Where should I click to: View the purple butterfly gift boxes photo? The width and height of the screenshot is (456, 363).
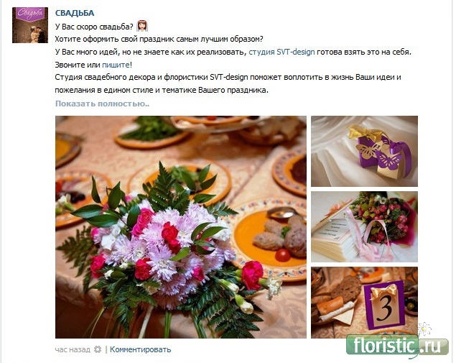[364, 151]
